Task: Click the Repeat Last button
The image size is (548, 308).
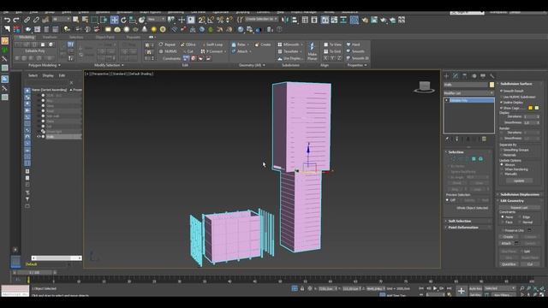Action: (519, 207)
